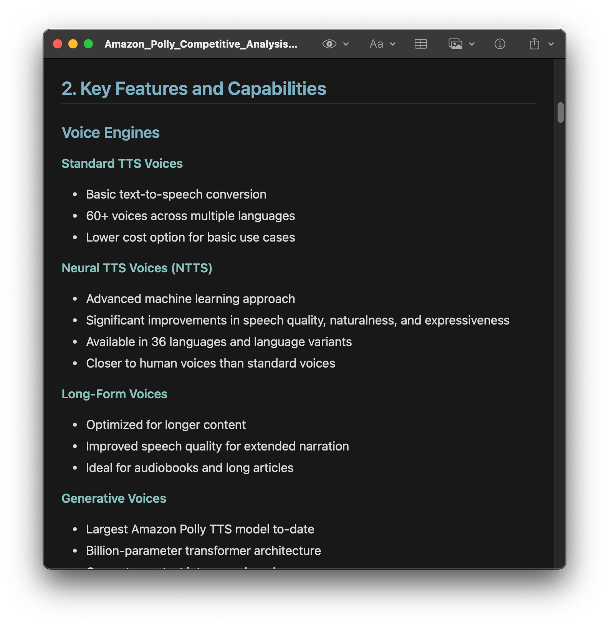Image resolution: width=609 pixels, height=626 pixels.
Task: Share the document using the share icon
Action: click(534, 44)
